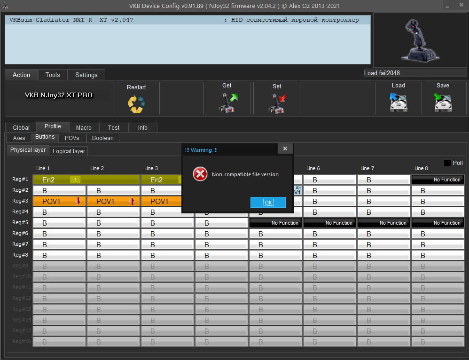This screenshot has height=360, width=469.
Task: Click No Function cell in Reg#5 Line 8
Action: 438,223
